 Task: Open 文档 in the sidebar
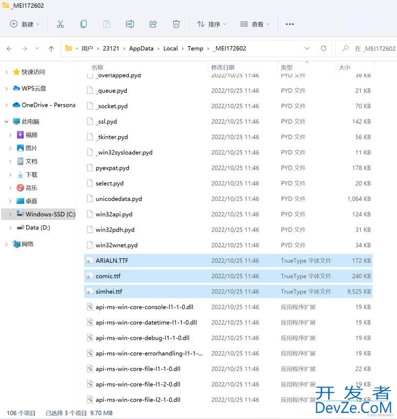[31, 161]
